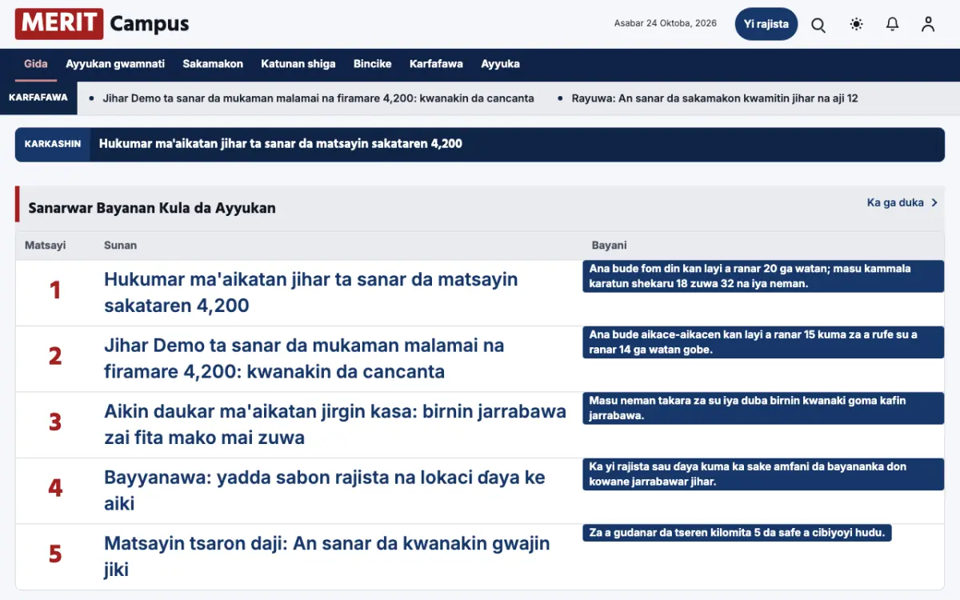Click the KARFAFAWA ticker label
Screen dimensions: 960x600
coord(38,98)
